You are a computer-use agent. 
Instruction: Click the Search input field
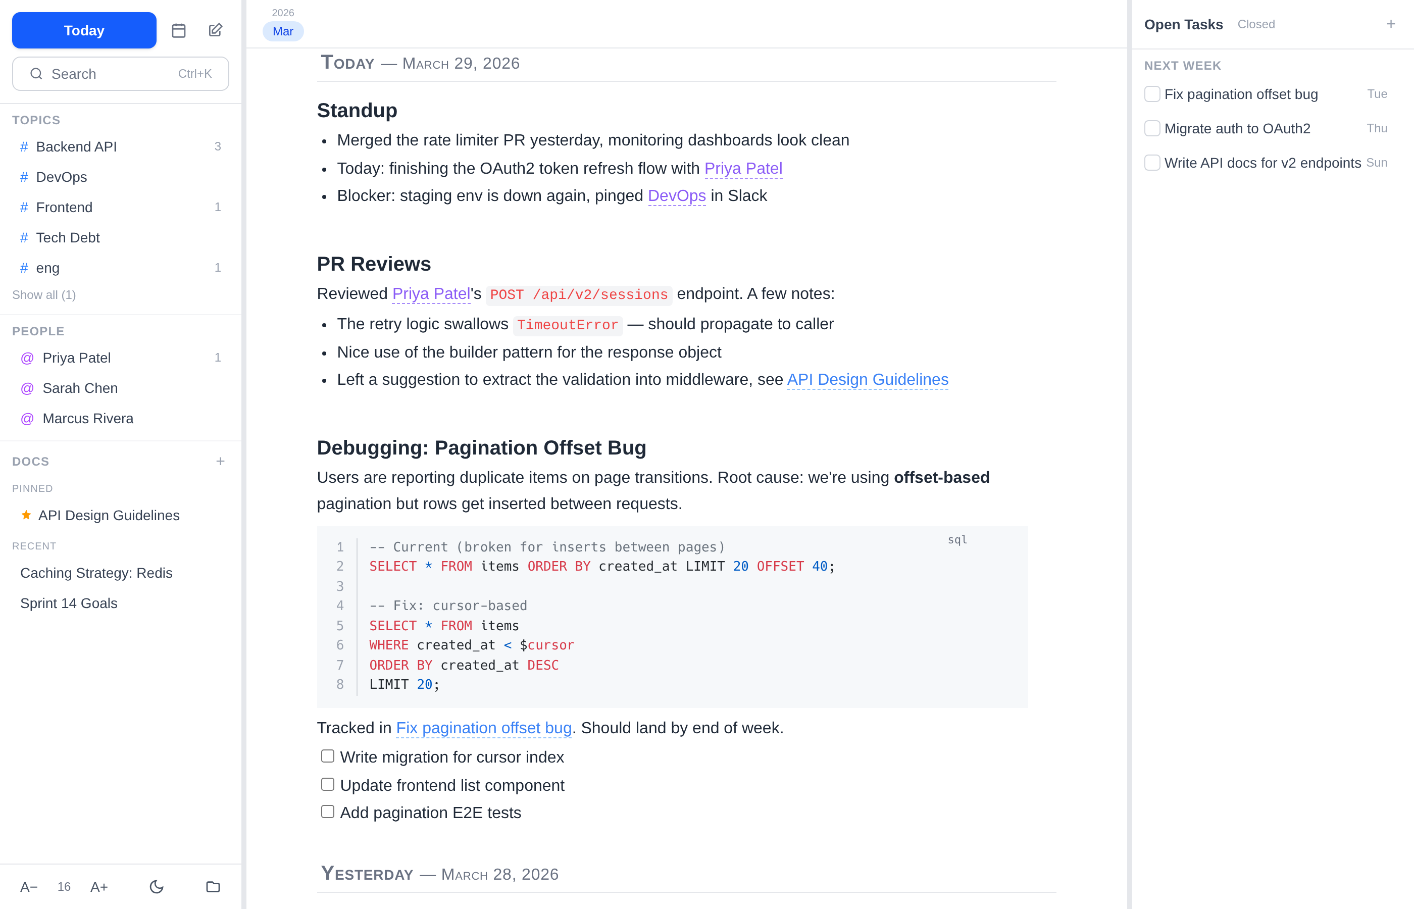click(x=120, y=74)
